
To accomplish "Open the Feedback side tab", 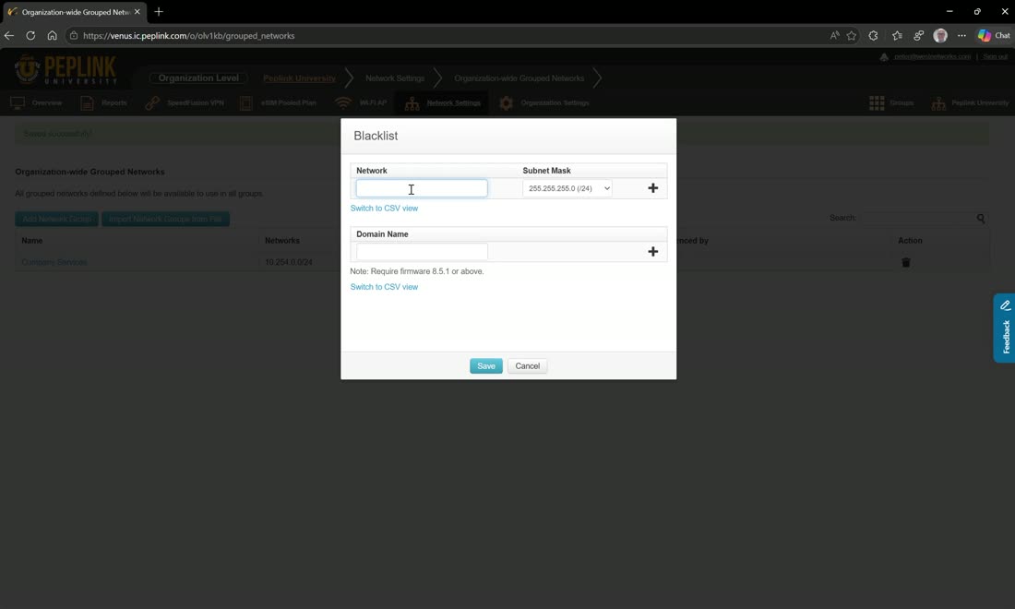I will click(x=1005, y=328).
